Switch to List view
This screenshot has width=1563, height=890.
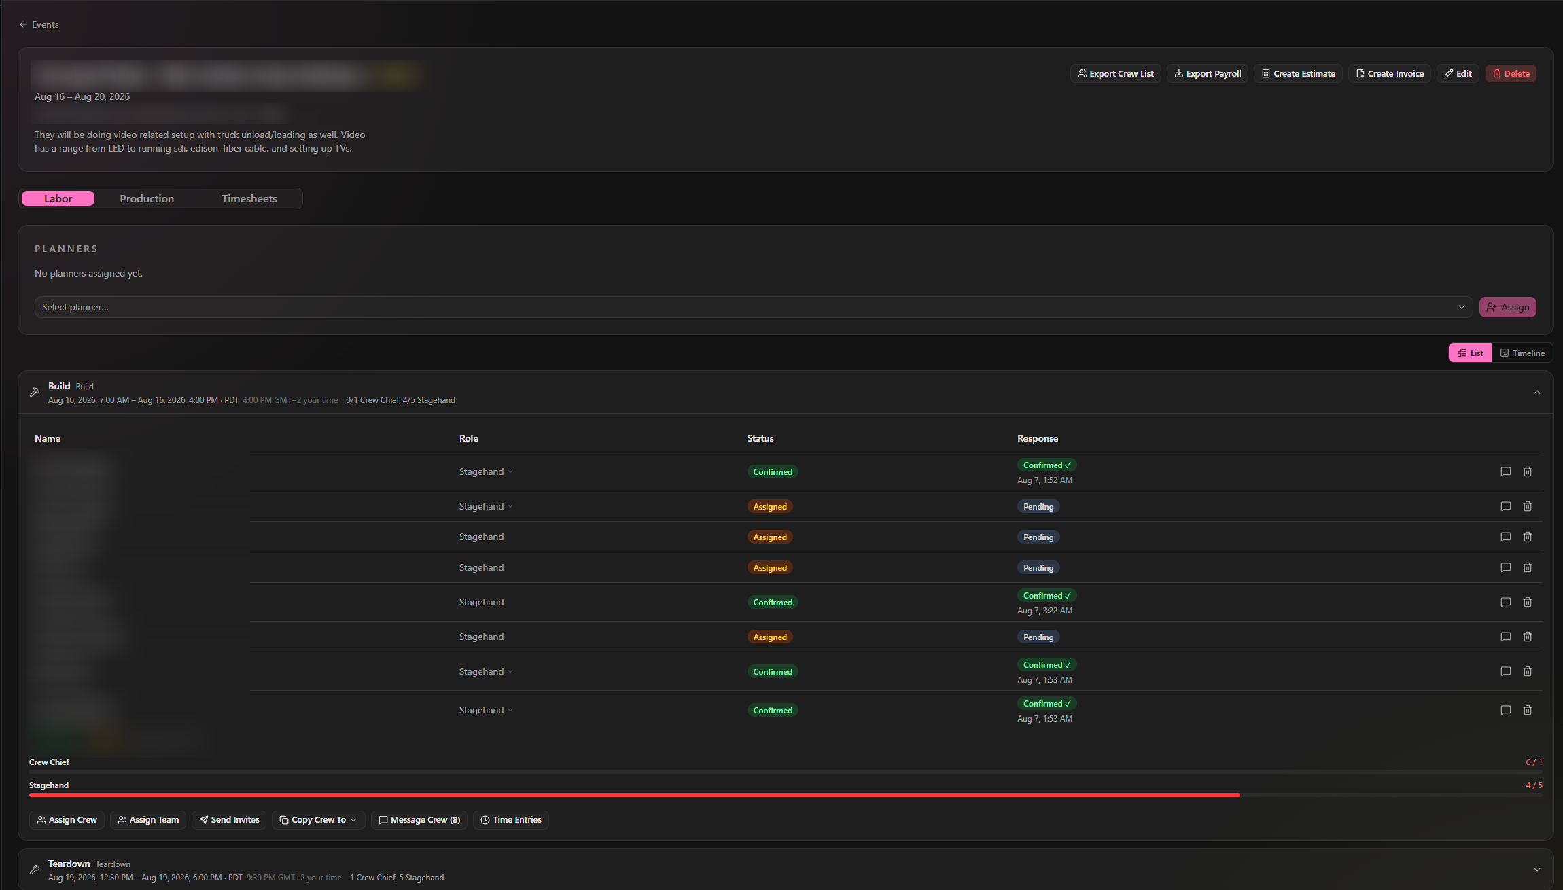1470,353
